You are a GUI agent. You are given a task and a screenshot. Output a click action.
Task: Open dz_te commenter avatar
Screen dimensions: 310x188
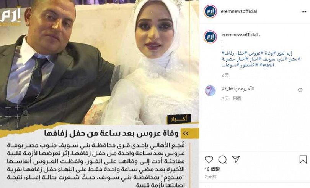[x=210, y=90]
